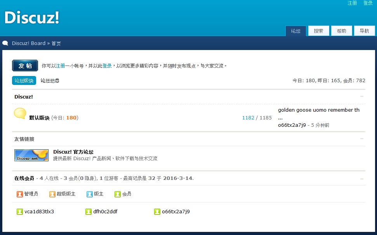Click the 超级版主 legend icon

coord(52,194)
